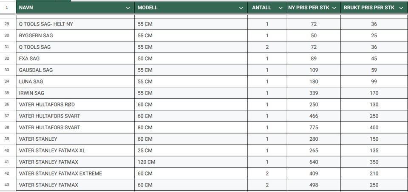Select row header number 1
This screenshot has height=192, width=408.
click(7, 8)
